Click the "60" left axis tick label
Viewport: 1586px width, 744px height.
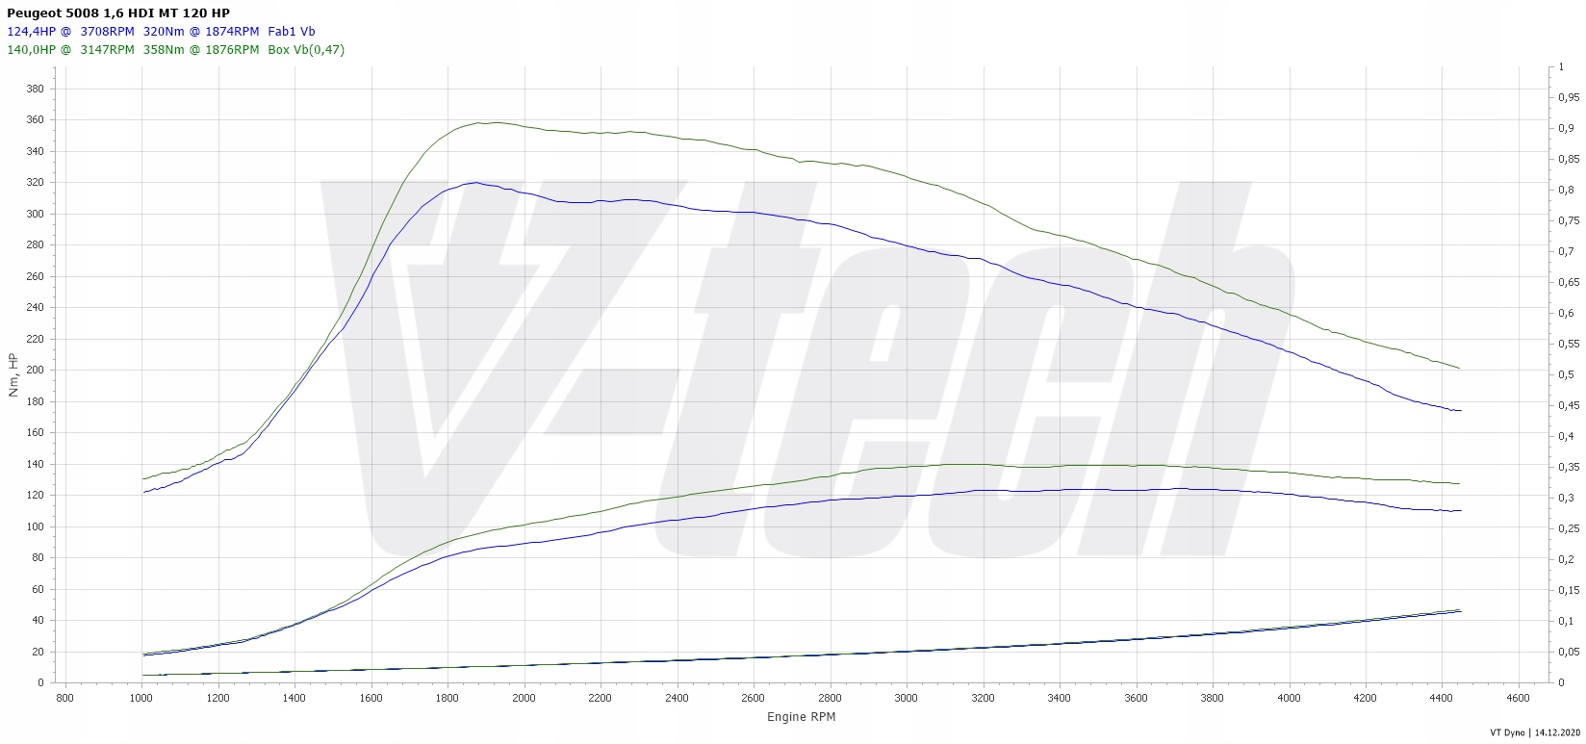click(x=38, y=589)
